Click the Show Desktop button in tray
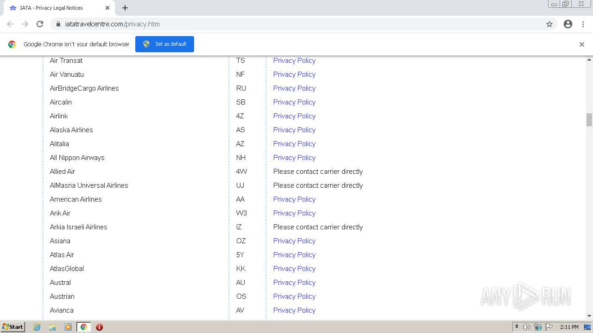 pos(588,327)
